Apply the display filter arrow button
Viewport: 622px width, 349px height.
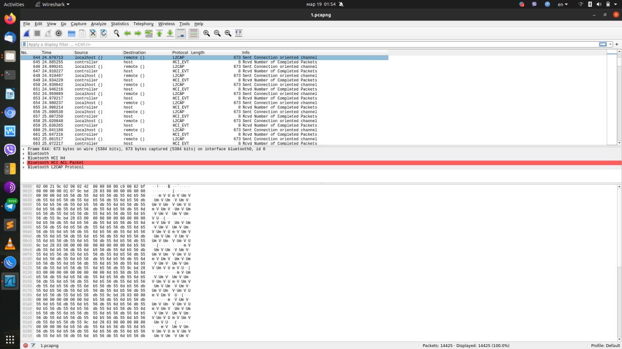click(x=603, y=45)
